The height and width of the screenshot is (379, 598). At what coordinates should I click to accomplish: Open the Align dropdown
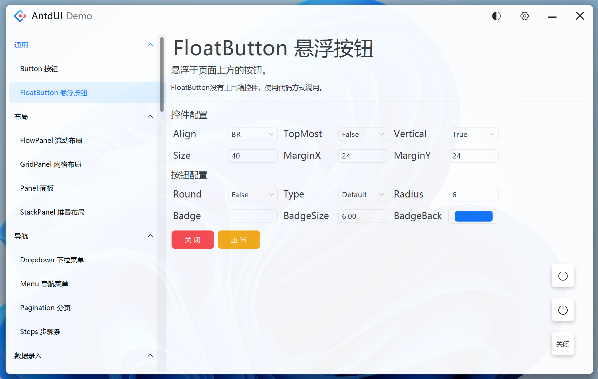pos(253,134)
